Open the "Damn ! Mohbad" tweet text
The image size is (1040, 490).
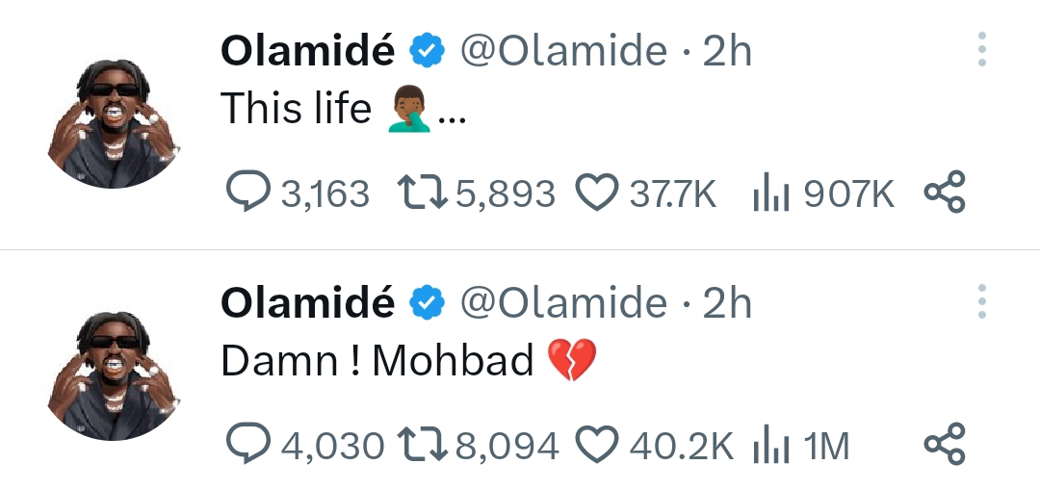[377, 361]
